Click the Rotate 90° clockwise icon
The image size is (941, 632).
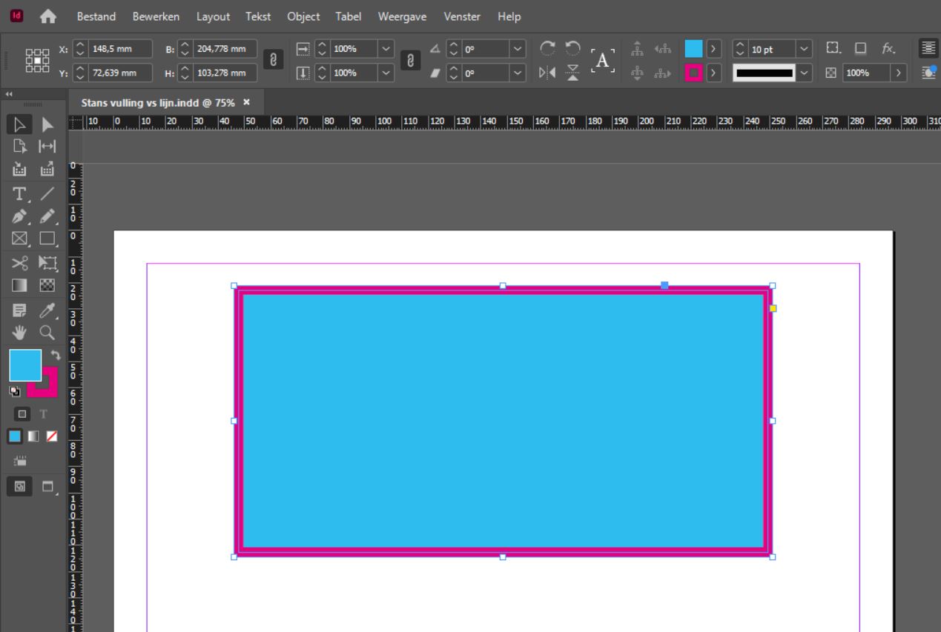click(547, 48)
